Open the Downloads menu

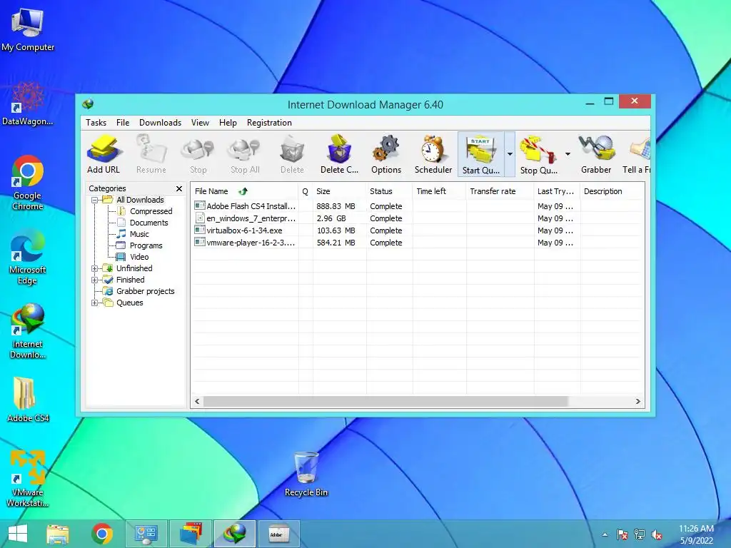click(160, 123)
